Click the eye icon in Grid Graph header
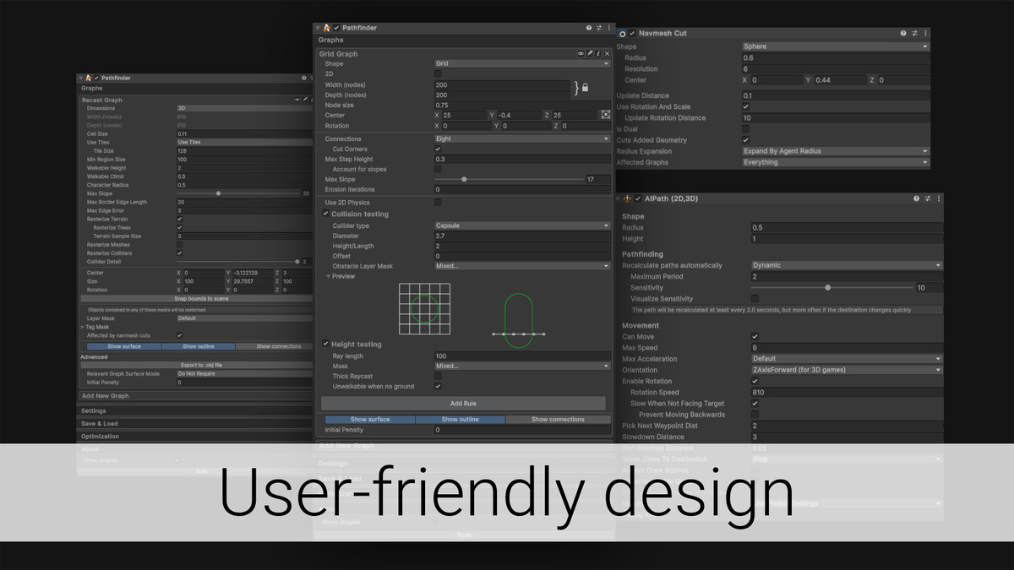Screen dimensions: 1014x570 coord(581,53)
